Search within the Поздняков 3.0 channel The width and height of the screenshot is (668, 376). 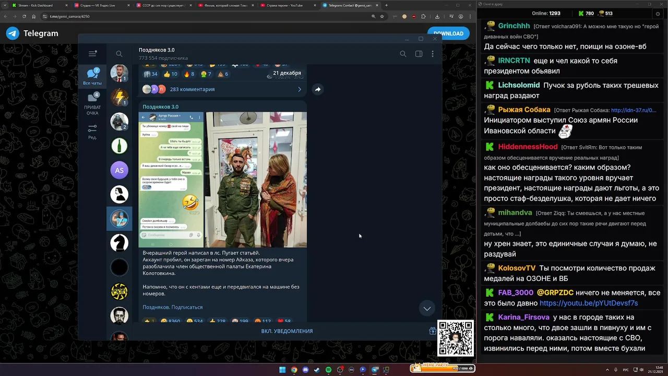pos(403,54)
